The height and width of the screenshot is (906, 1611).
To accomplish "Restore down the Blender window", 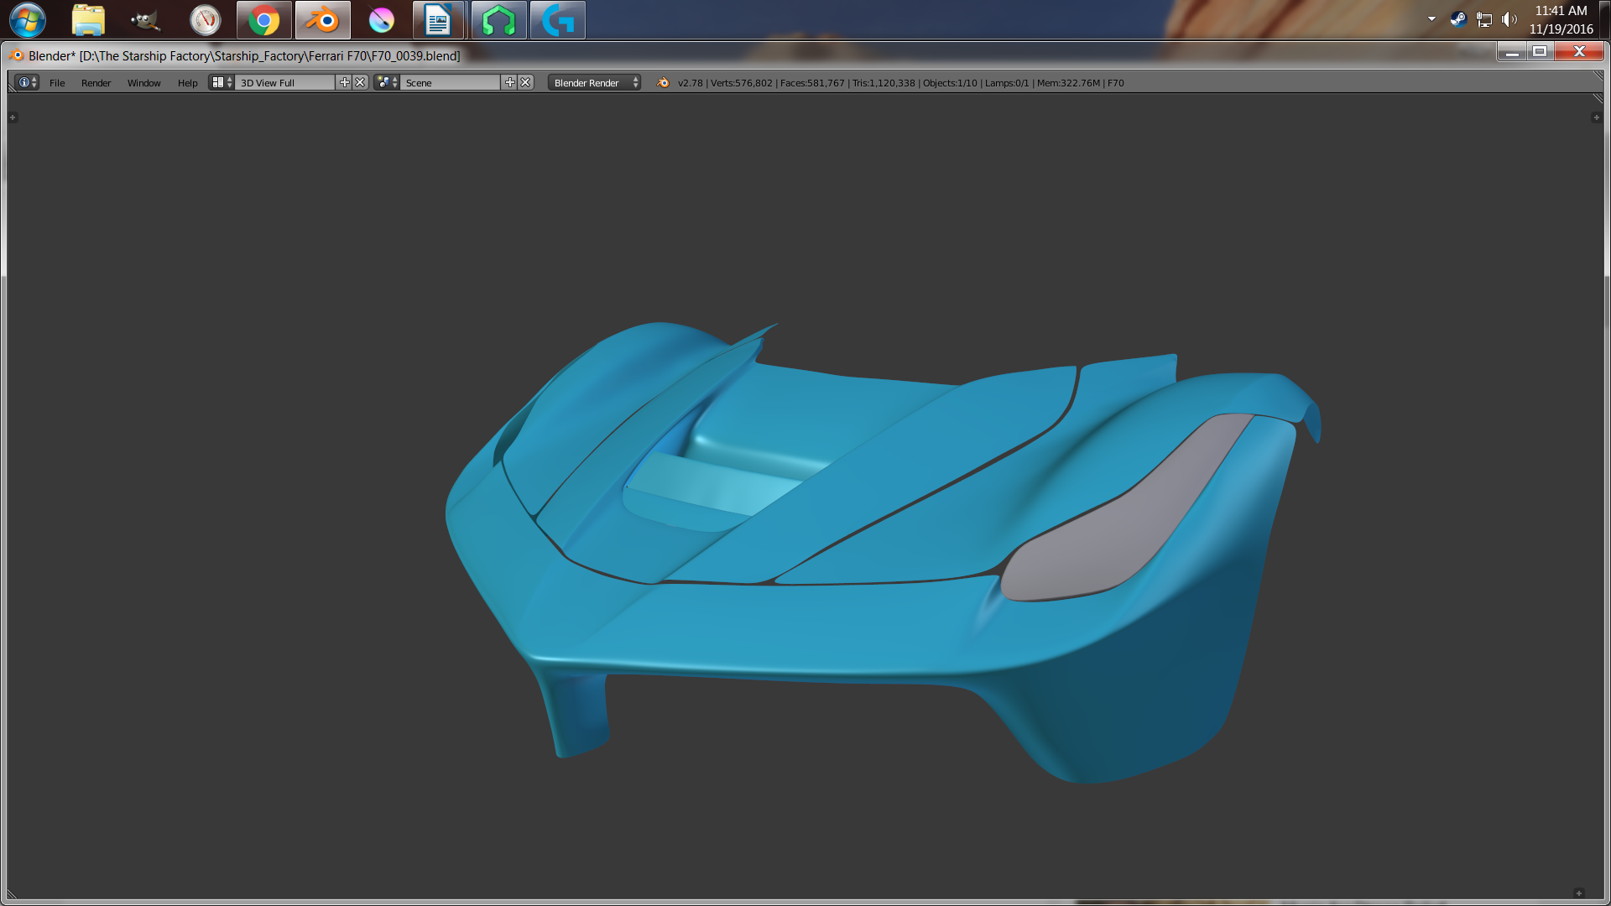I will point(1540,52).
